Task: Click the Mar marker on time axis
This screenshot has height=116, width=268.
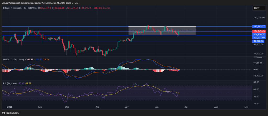Action: 67,107
